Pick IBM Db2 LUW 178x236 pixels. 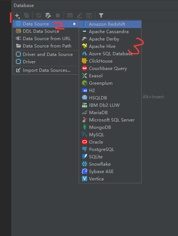[x=110, y=105]
